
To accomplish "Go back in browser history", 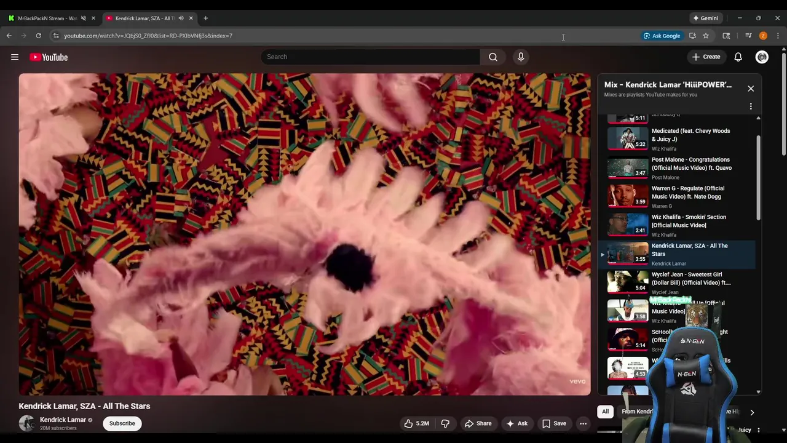I will tap(9, 36).
